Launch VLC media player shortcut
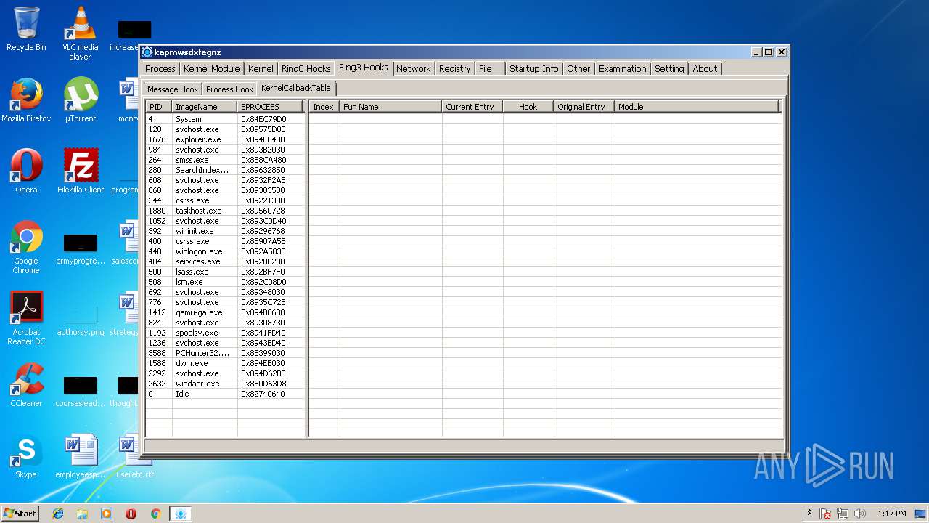Image resolution: width=929 pixels, height=523 pixels. (x=80, y=33)
